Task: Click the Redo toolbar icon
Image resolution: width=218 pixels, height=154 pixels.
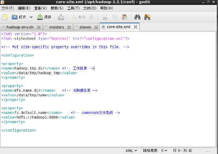Action: coord(91,17)
